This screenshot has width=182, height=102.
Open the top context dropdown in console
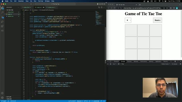coord(114,64)
